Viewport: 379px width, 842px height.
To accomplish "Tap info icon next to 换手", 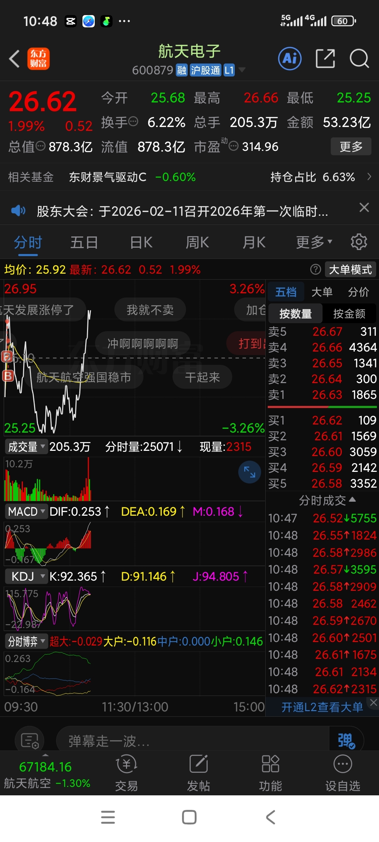I will [x=133, y=121].
